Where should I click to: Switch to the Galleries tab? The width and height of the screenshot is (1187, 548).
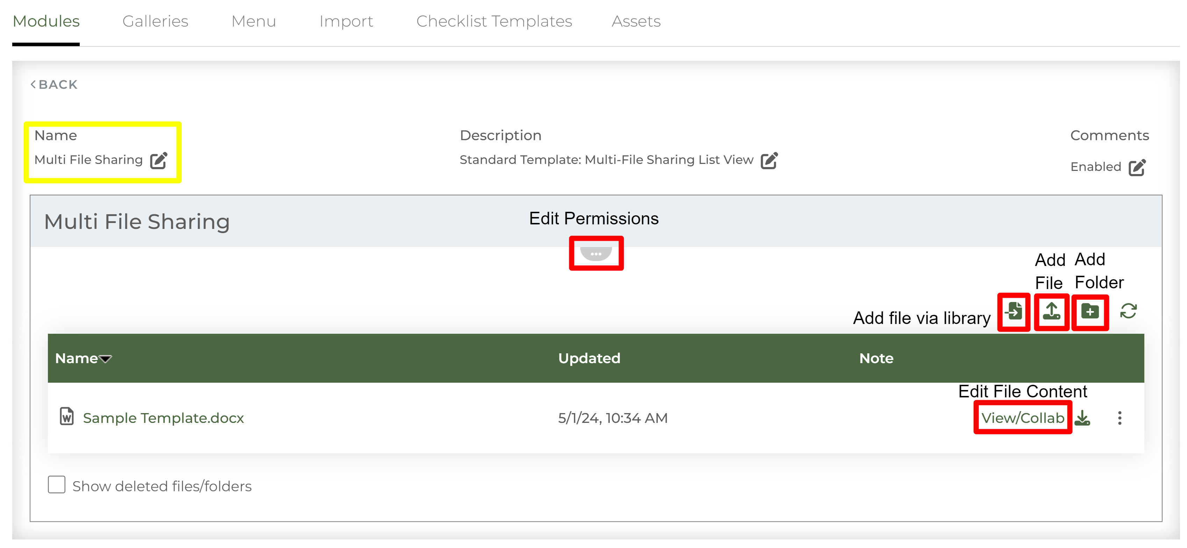155,21
